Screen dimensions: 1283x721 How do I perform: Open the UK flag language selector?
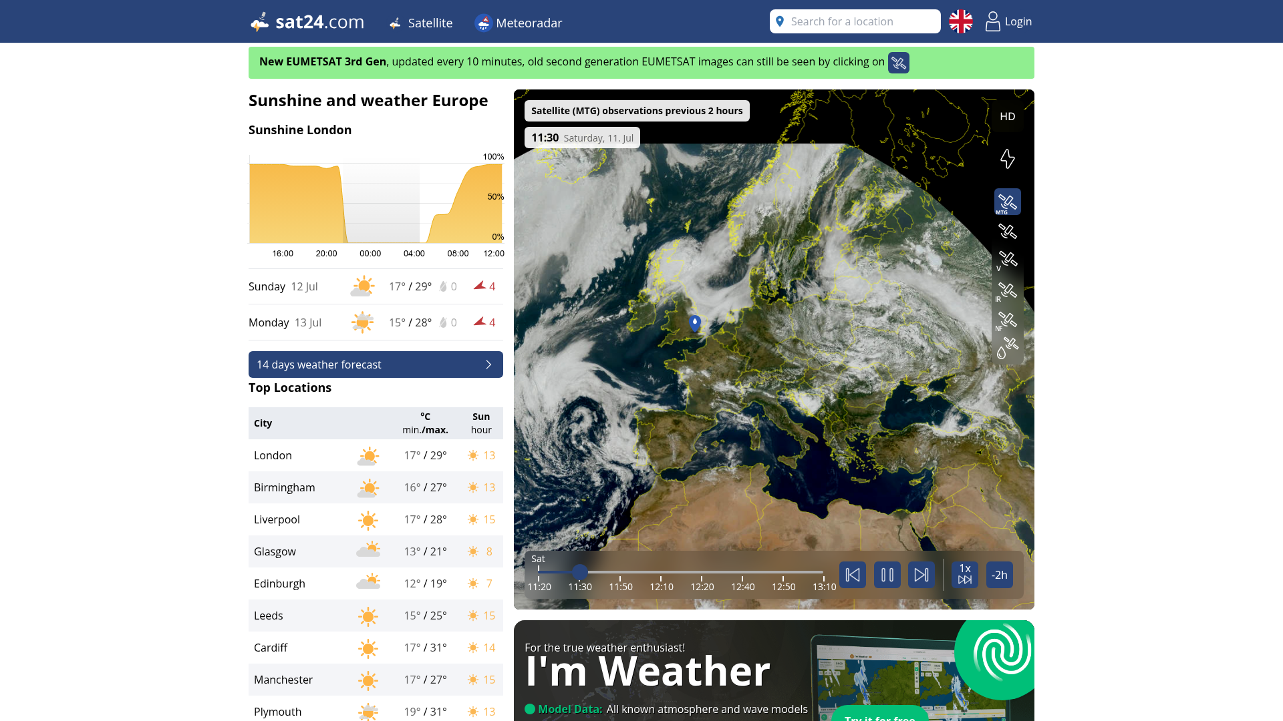[x=961, y=21]
